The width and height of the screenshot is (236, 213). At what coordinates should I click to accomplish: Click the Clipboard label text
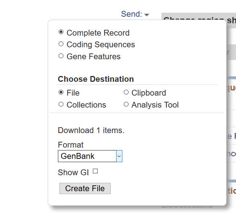click(149, 93)
